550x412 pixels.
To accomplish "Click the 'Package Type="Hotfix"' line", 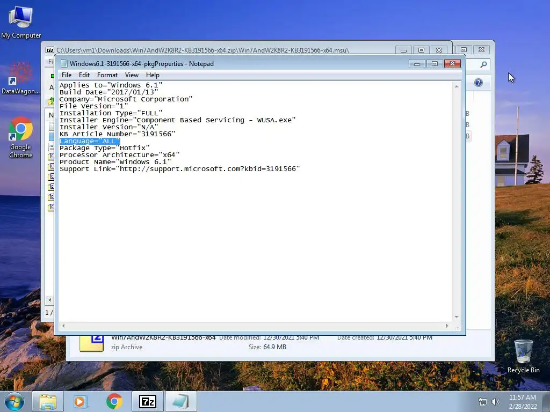I will point(105,148).
